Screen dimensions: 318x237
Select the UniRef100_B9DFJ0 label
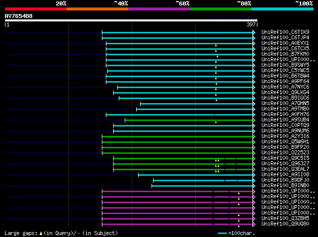click(285, 180)
